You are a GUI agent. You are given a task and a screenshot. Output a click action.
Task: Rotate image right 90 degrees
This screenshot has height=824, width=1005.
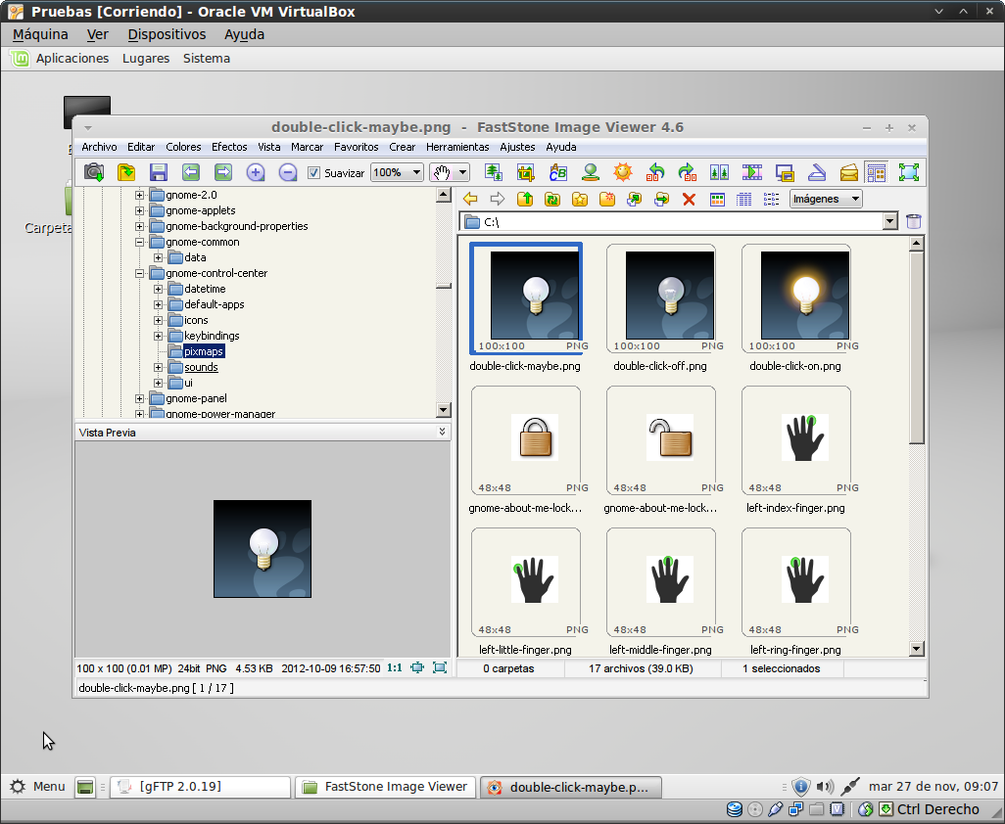click(687, 172)
